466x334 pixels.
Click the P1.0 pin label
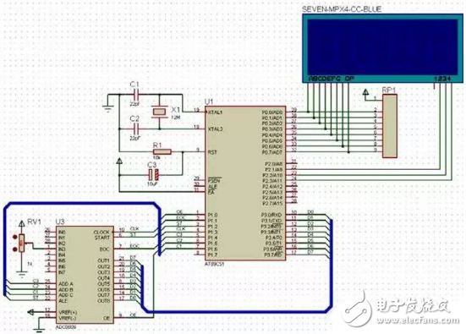click(x=212, y=215)
